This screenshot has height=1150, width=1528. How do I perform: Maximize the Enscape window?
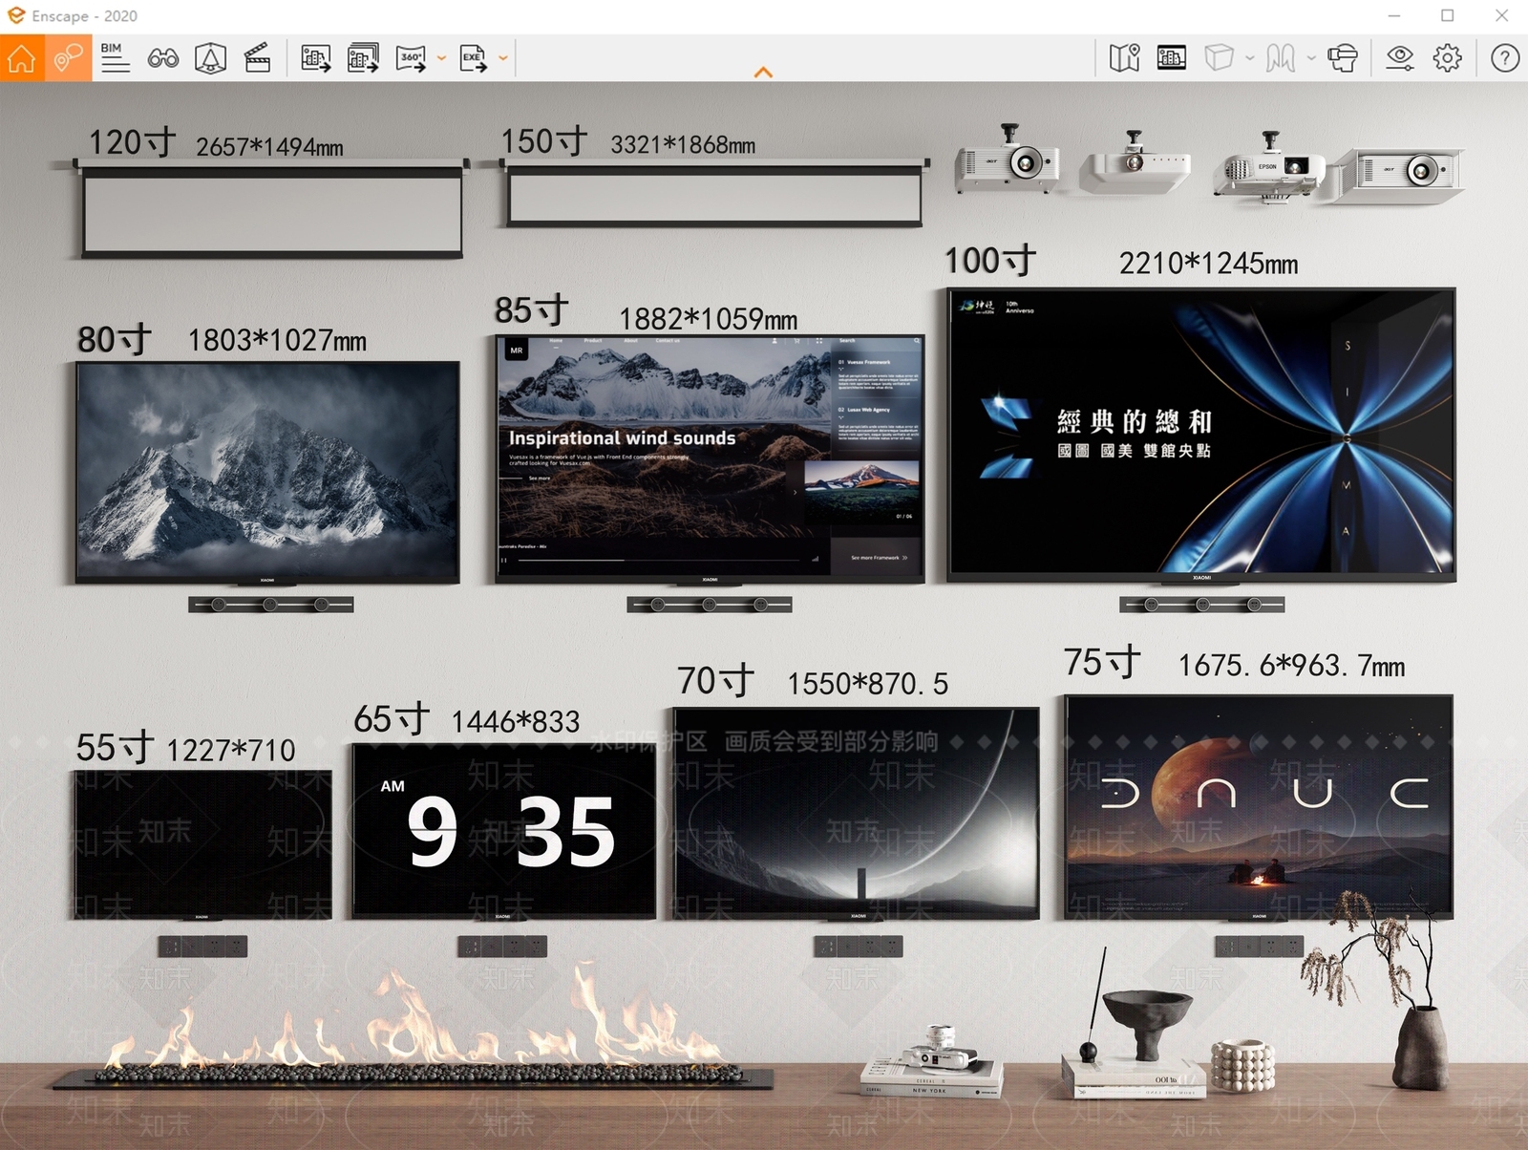click(x=1448, y=16)
